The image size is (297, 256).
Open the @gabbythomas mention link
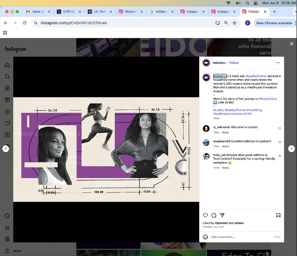pos(256,76)
